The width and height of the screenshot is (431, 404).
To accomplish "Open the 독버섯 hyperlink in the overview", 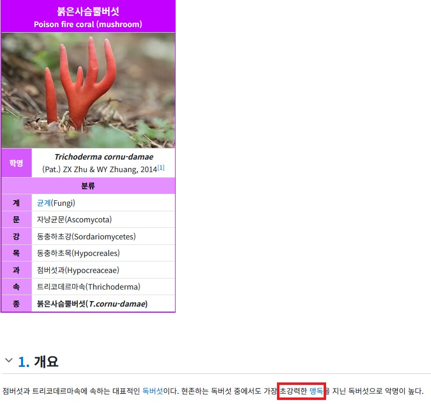I will (153, 390).
